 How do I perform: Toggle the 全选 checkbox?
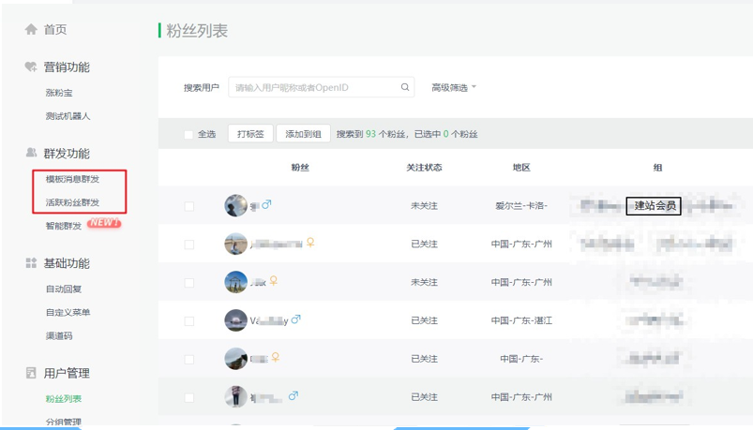(x=188, y=135)
